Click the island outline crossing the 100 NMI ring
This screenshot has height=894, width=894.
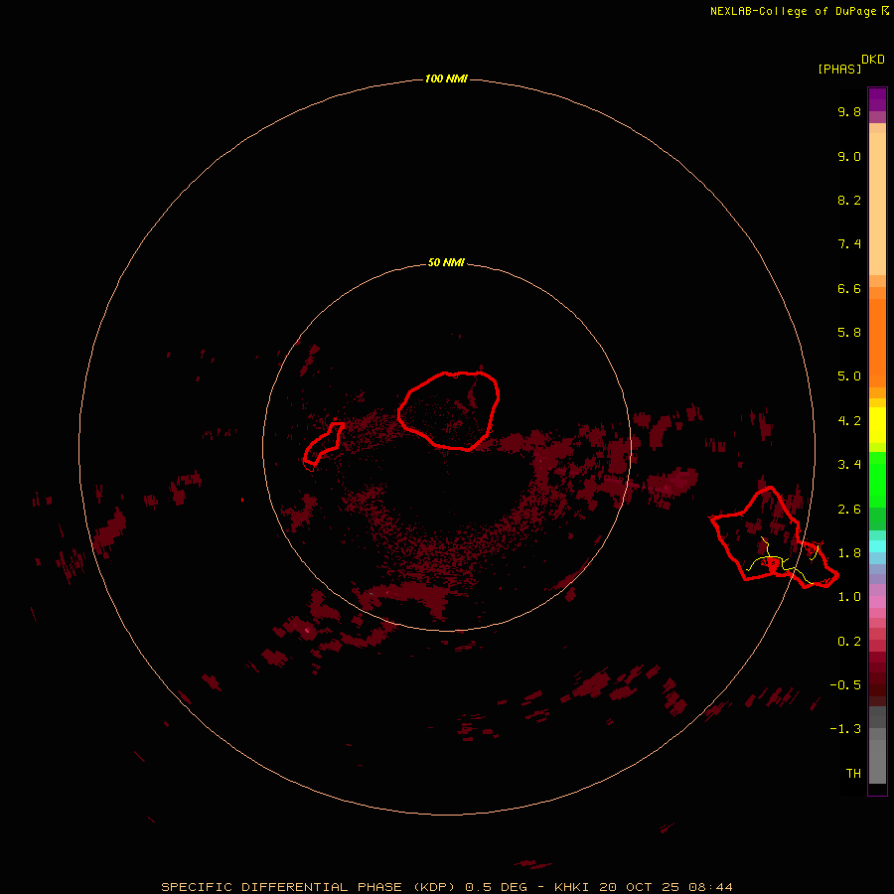tap(774, 537)
